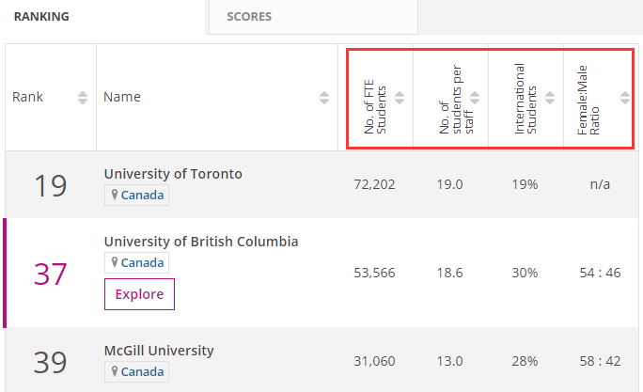Open University of British Columbia page
Image resolution: width=643 pixels, height=392 pixels.
pyautogui.click(x=201, y=242)
